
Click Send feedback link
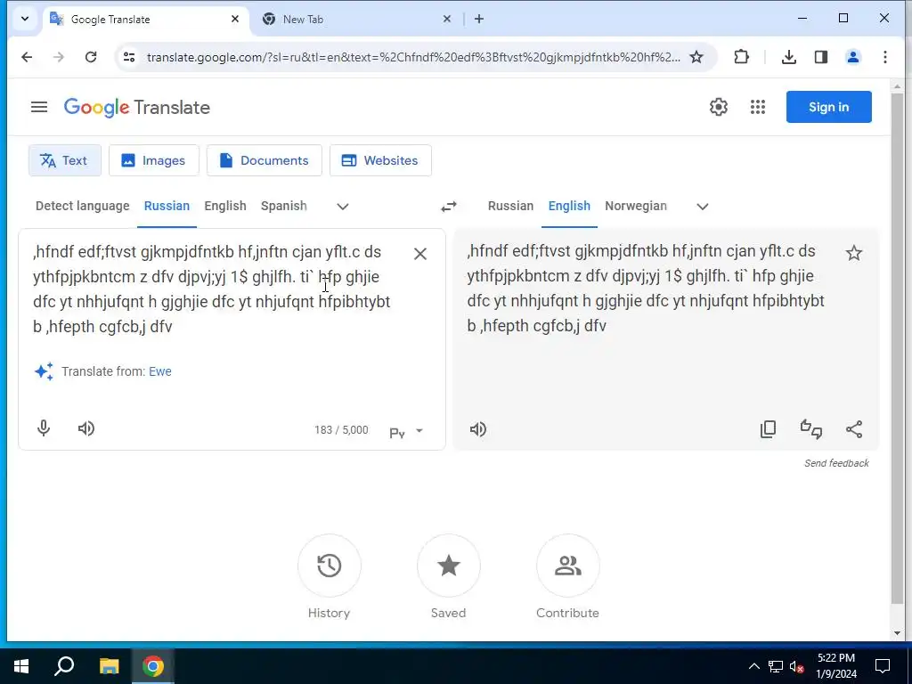point(836,463)
